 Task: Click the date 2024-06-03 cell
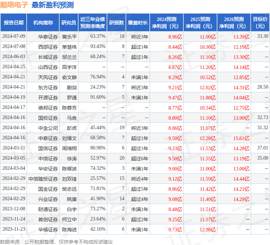click(x=14, y=57)
